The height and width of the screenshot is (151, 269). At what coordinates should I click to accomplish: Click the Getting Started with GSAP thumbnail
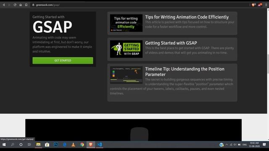(126, 49)
